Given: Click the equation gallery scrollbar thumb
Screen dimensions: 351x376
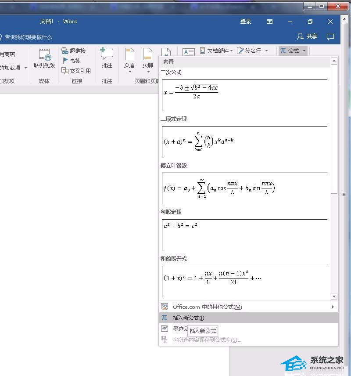Looking at the screenshot, I should coord(334,129).
